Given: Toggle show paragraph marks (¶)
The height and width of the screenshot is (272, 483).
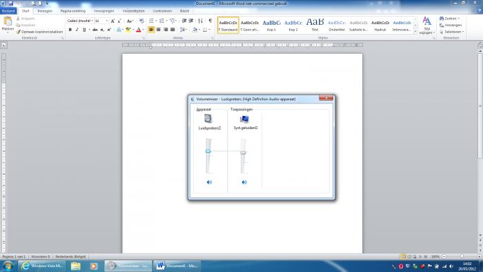Looking at the screenshot, I should coord(210,21).
